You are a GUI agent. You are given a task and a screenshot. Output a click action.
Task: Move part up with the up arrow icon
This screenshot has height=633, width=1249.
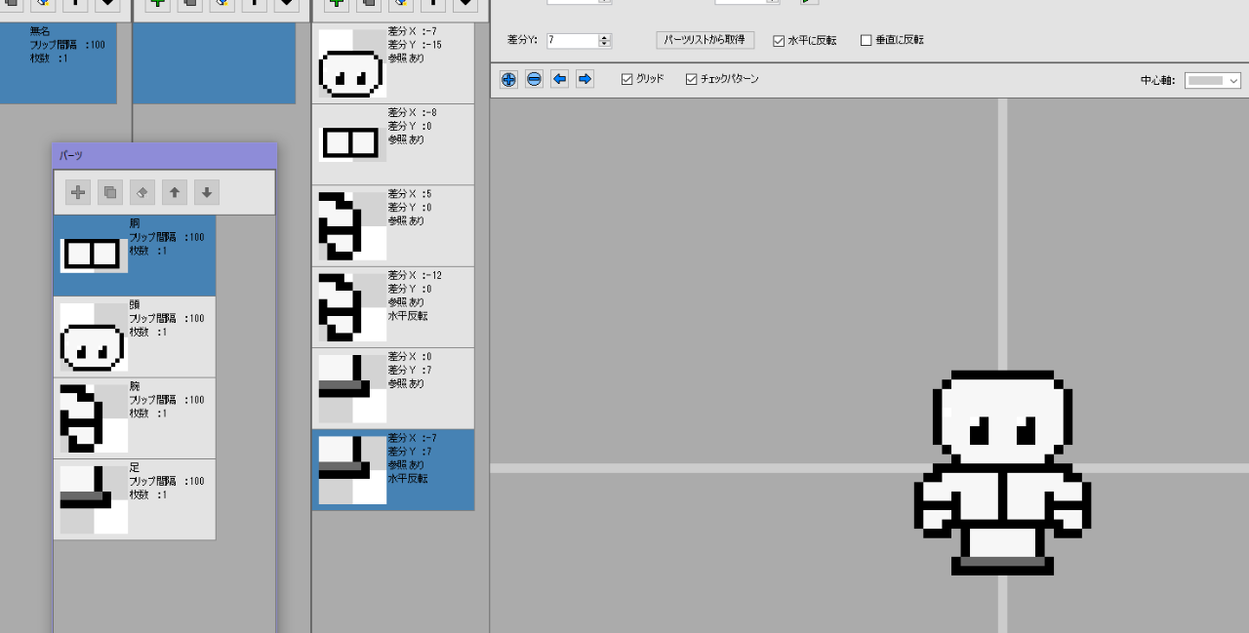point(175,193)
